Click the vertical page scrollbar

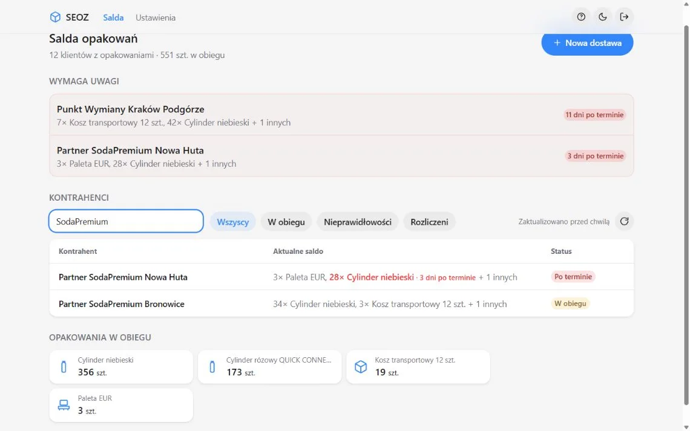pyautogui.click(x=686, y=215)
